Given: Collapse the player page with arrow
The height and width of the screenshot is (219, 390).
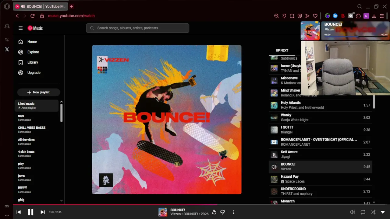Looking at the screenshot, I should pyautogui.click(x=383, y=212).
